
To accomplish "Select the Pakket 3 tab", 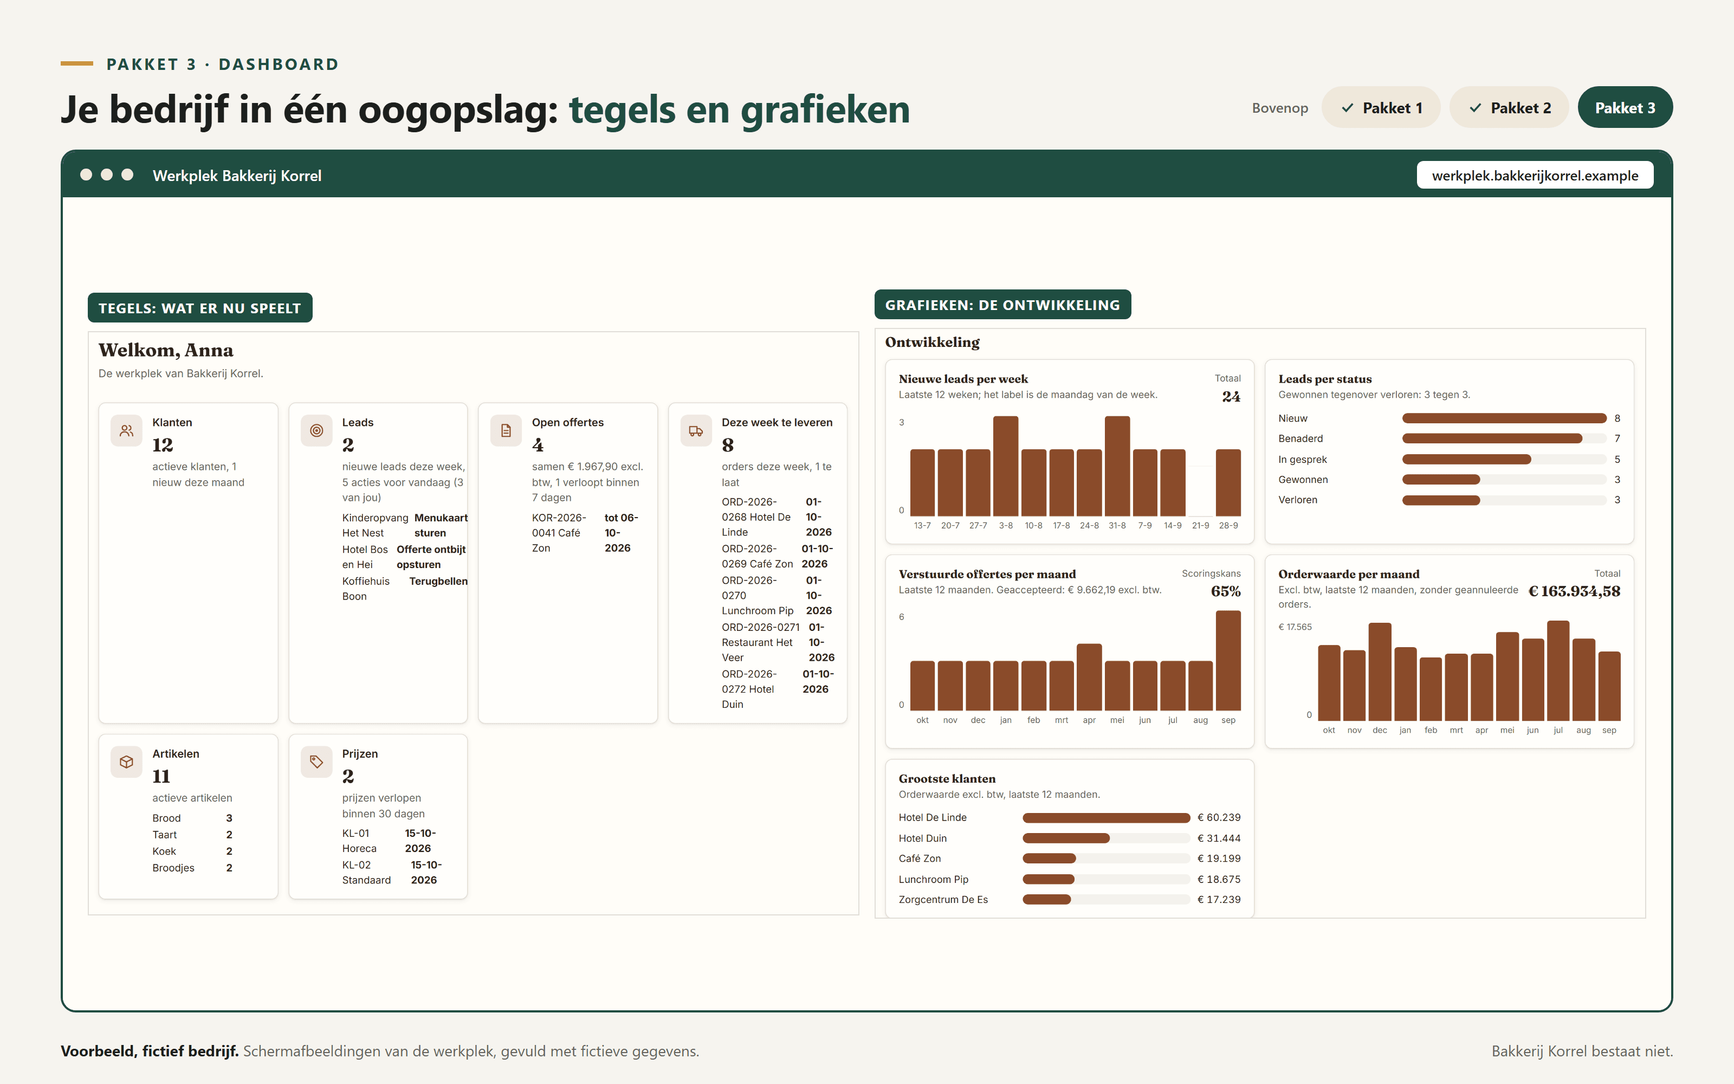I will click(x=1625, y=107).
